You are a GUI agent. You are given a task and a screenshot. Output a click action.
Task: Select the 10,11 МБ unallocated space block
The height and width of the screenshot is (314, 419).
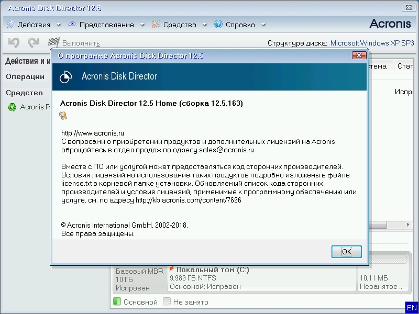[383, 278]
